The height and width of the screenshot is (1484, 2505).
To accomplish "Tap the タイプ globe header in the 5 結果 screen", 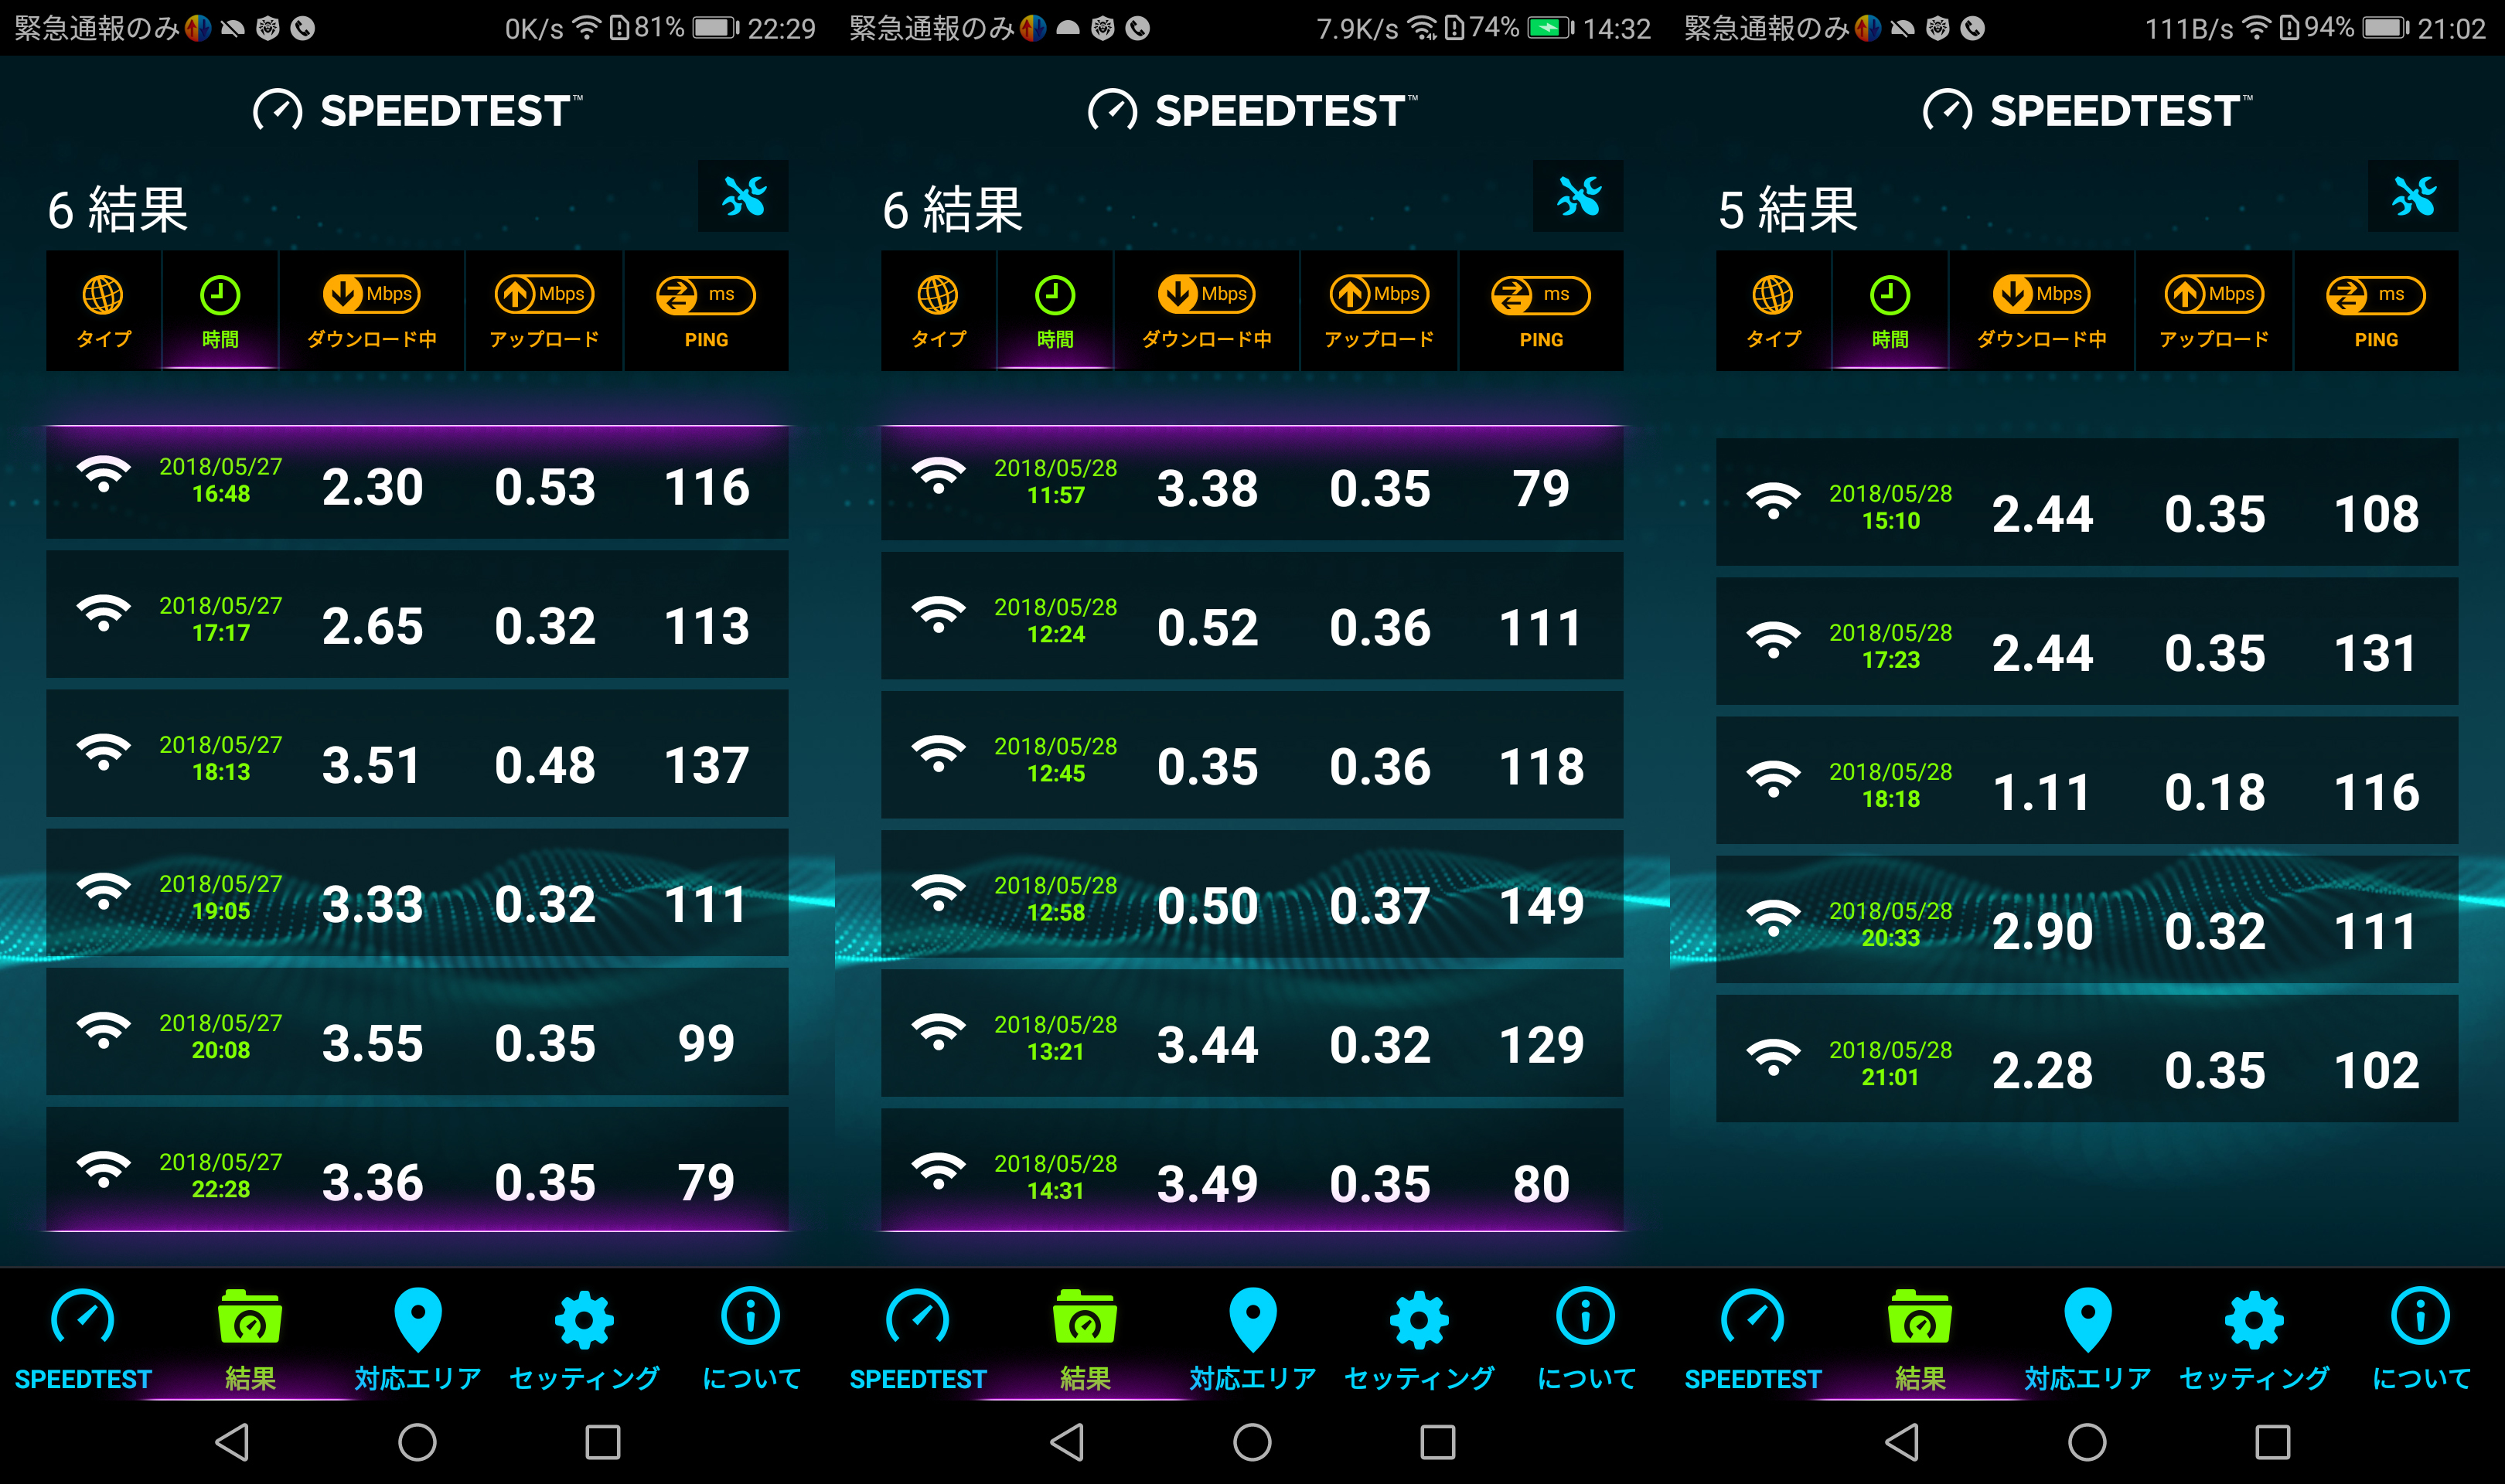I will pyautogui.click(x=1772, y=311).
